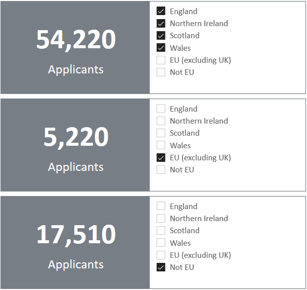The image size is (307, 290).
Task: Check England in the middle slicer
Action: point(161,109)
